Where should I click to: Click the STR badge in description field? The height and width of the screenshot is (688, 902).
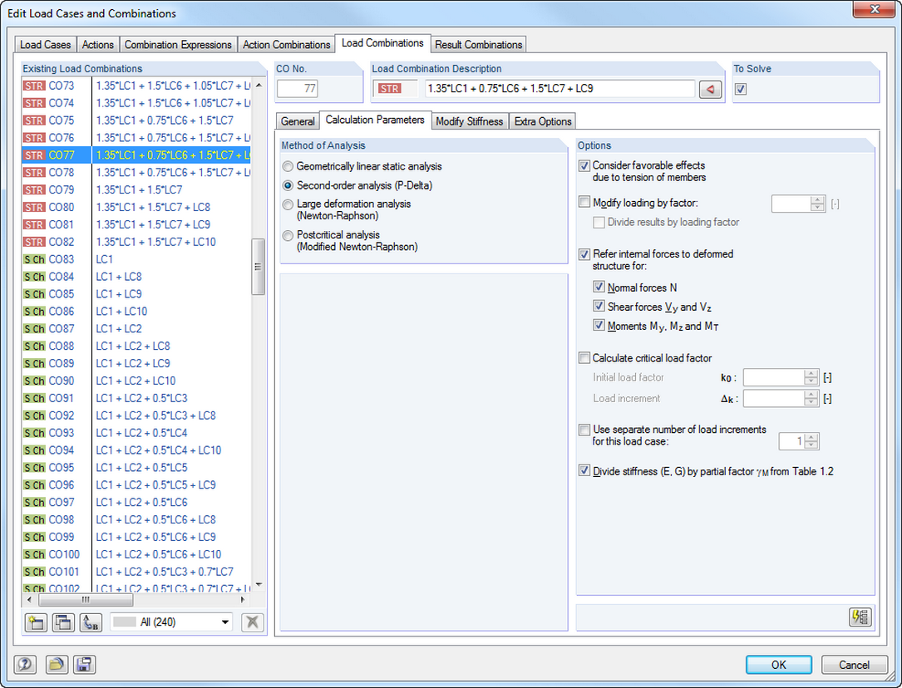click(x=389, y=89)
